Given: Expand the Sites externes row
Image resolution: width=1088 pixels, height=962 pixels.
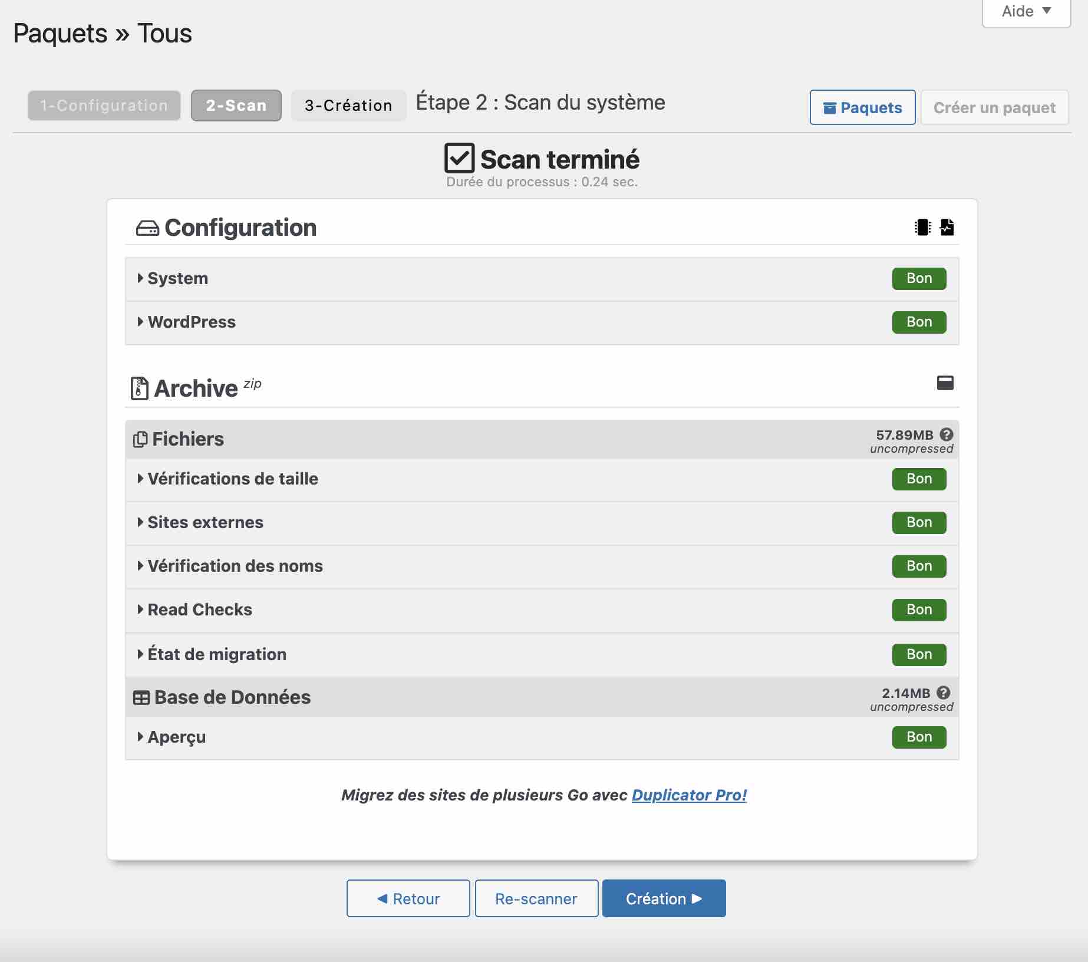Looking at the screenshot, I should click(205, 522).
